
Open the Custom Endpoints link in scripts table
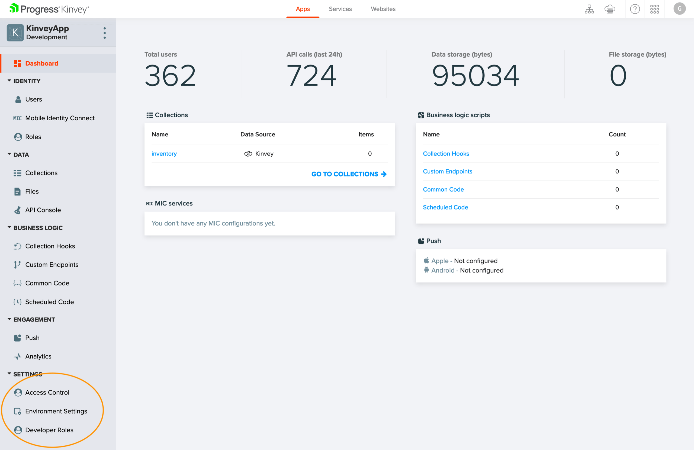[447, 172]
